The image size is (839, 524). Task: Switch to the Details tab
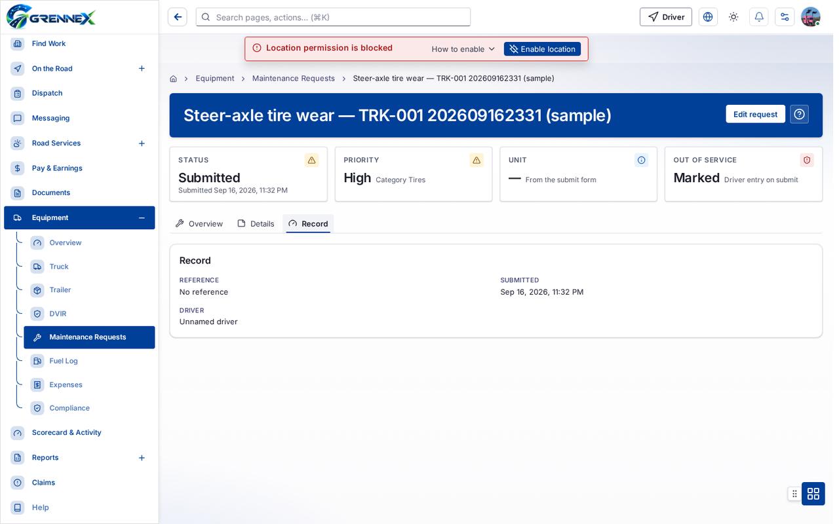point(256,224)
